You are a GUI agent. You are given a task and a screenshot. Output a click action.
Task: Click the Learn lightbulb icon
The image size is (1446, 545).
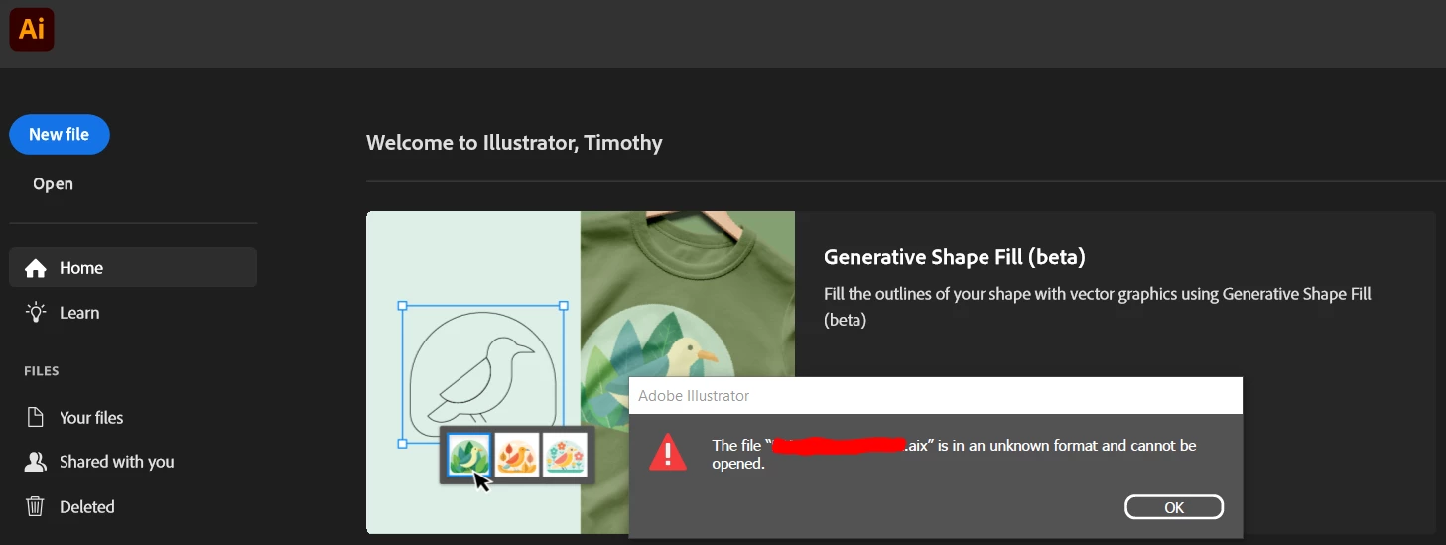[36, 312]
